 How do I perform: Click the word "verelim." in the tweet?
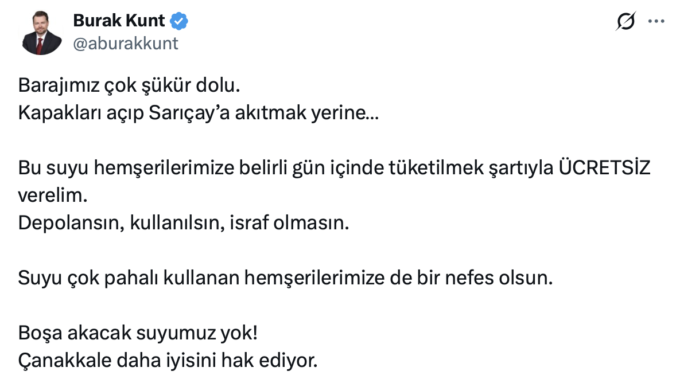52,195
